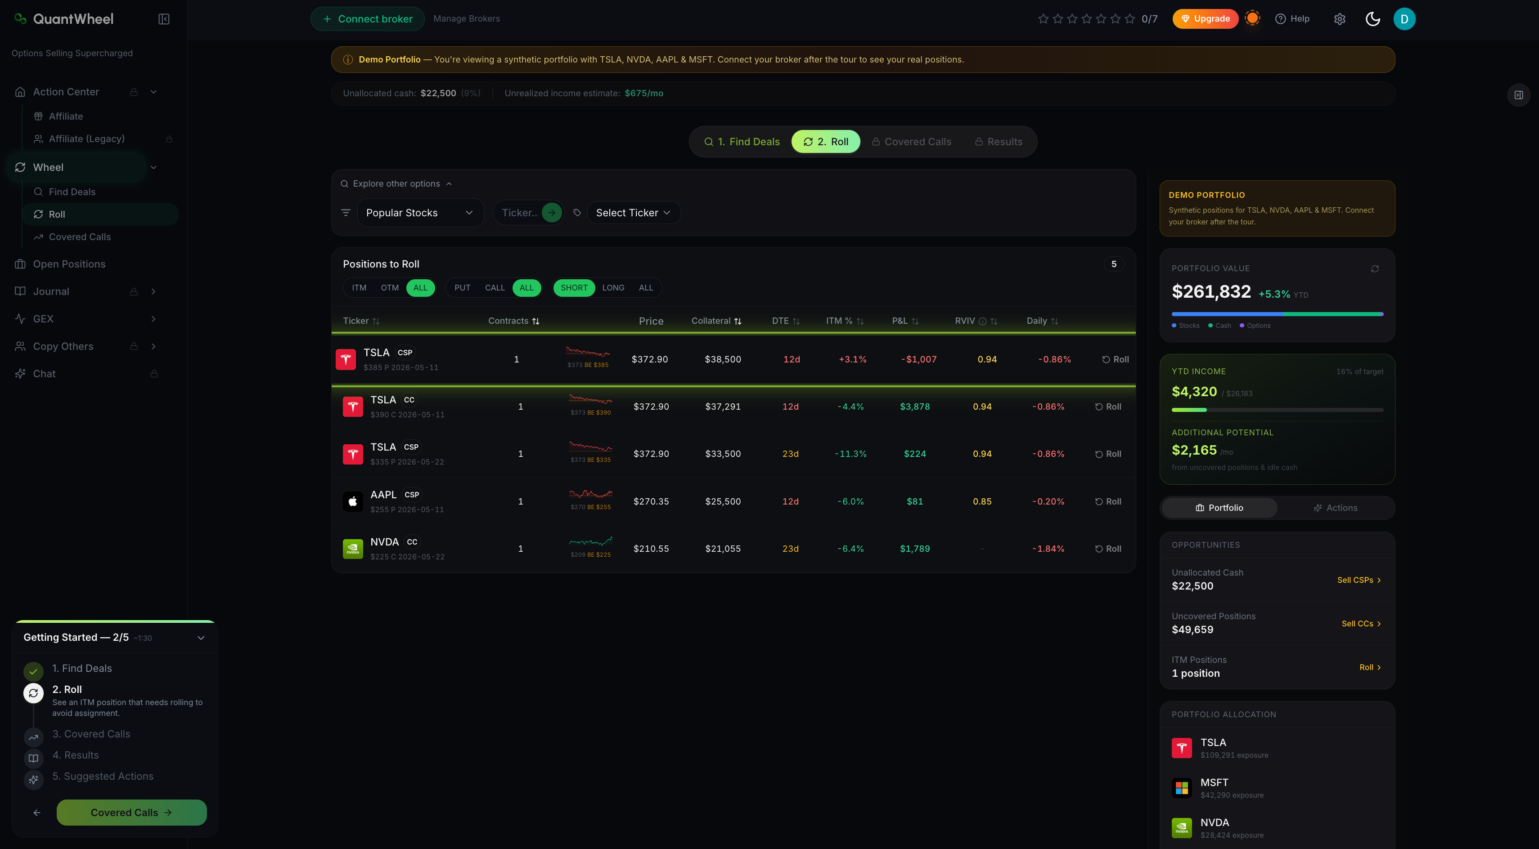Select SHORT position filter
This screenshot has height=849, width=1539.
[x=574, y=288]
